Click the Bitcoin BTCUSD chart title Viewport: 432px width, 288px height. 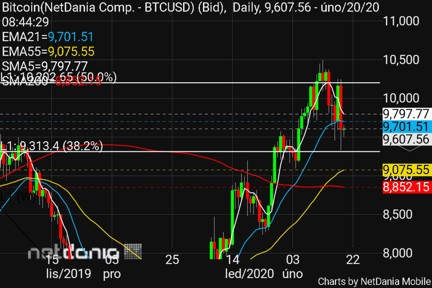tap(190, 8)
